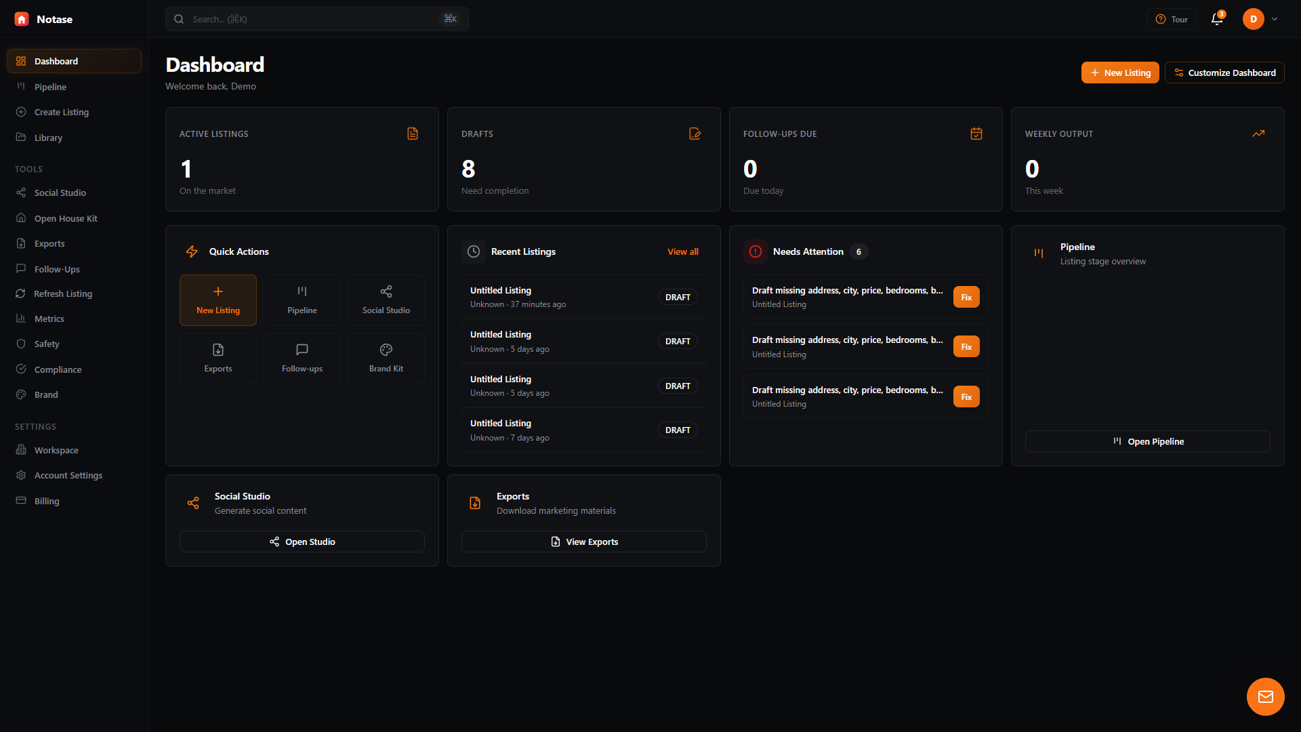
Task: Select Metrics in the sidebar
Action: click(49, 319)
